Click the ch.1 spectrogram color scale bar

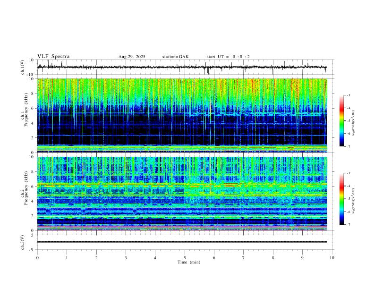tap(341, 121)
